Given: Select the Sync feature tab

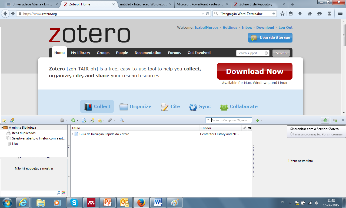Looking at the screenshot, I should point(200,106).
